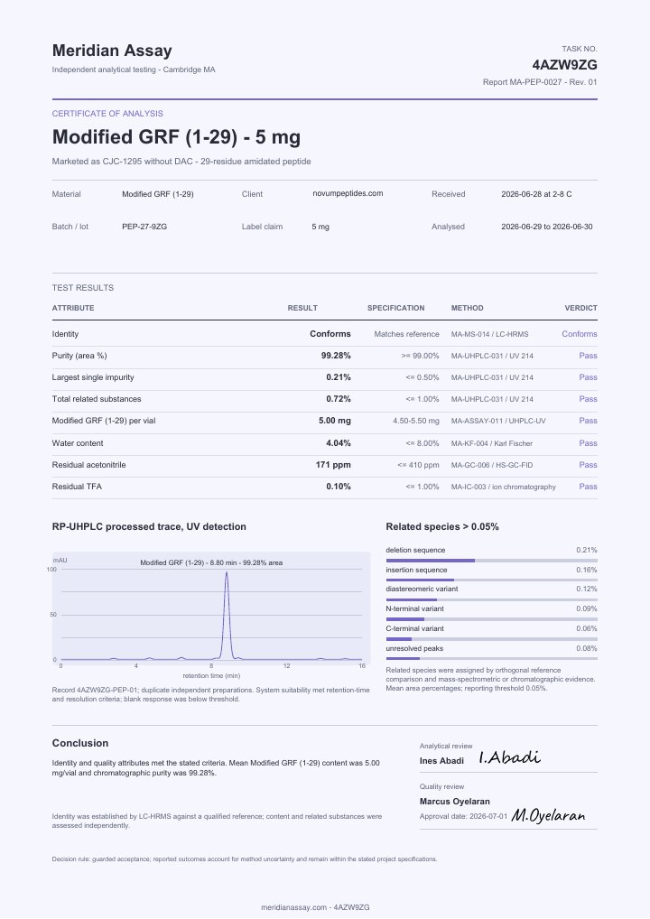
Task: Click the unresolved peaks bar
Action: [x=491, y=659]
